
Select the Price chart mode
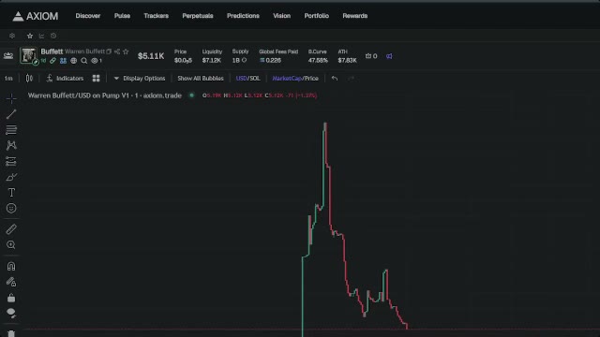pos(311,79)
